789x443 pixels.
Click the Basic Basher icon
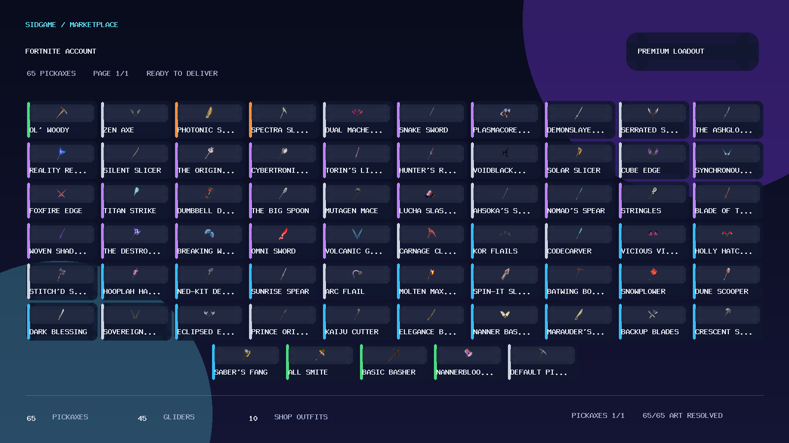pyautogui.click(x=394, y=355)
